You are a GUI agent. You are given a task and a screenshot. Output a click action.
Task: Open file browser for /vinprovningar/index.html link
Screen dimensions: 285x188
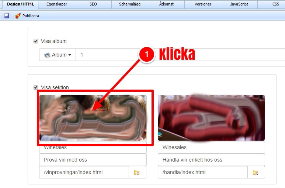[x=137, y=173]
